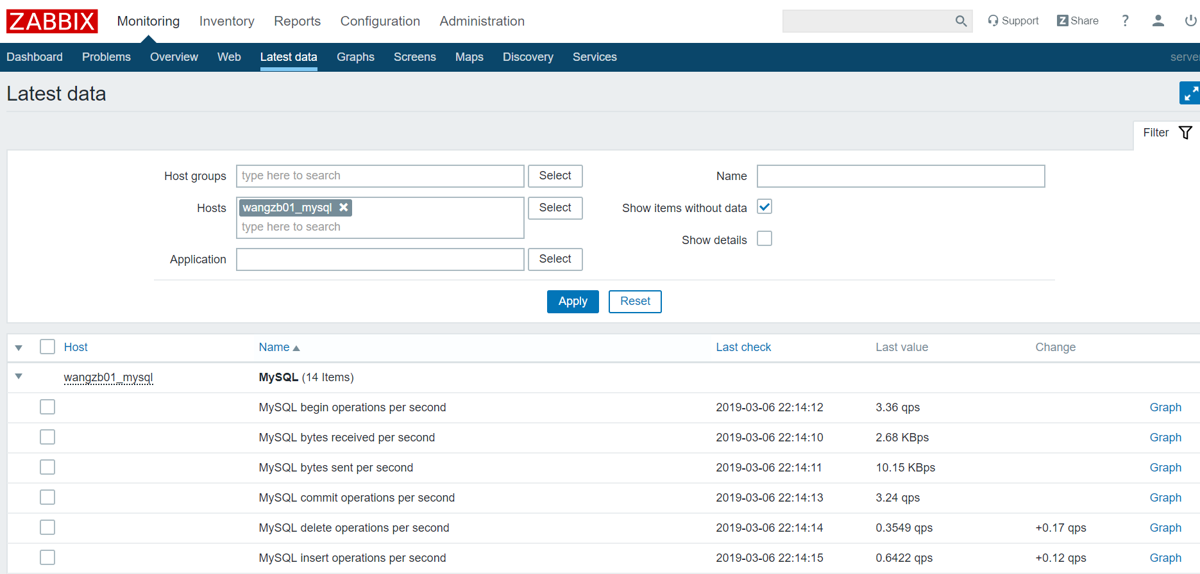Screen dimensions: 1200x574
Task: Open the user profile icon
Action: (1158, 20)
